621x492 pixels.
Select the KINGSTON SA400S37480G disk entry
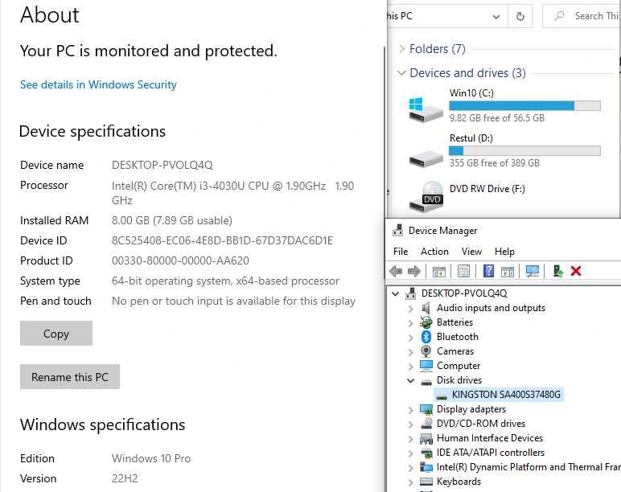coord(506,395)
